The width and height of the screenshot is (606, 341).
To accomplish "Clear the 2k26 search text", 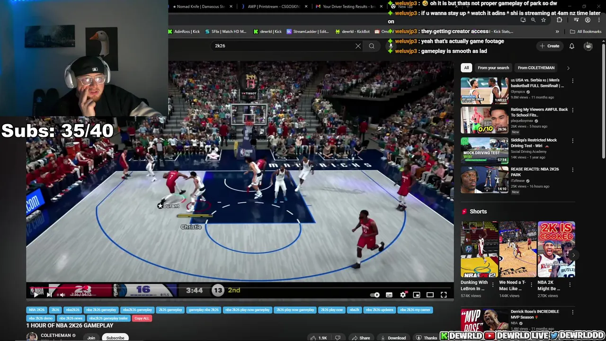I will click(358, 46).
